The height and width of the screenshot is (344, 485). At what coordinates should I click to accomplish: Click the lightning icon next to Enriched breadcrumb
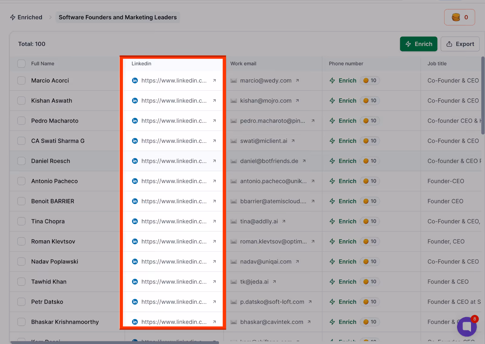[12, 17]
